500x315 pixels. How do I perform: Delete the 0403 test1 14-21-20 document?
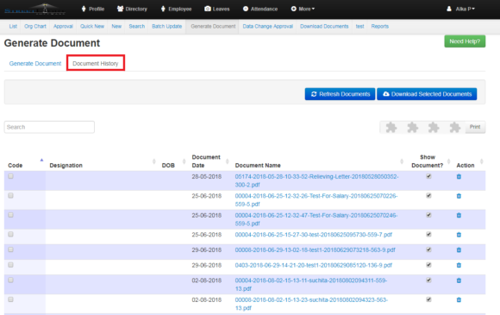(459, 265)
